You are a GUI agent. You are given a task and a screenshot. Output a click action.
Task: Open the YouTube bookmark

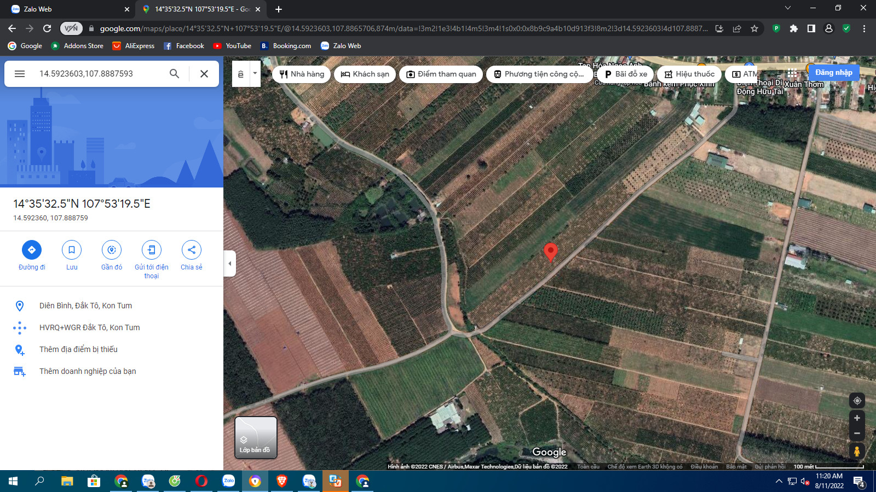(x=233, y=46)
